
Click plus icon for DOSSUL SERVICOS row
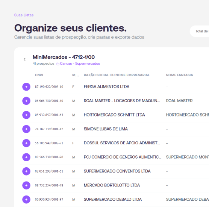26,143
